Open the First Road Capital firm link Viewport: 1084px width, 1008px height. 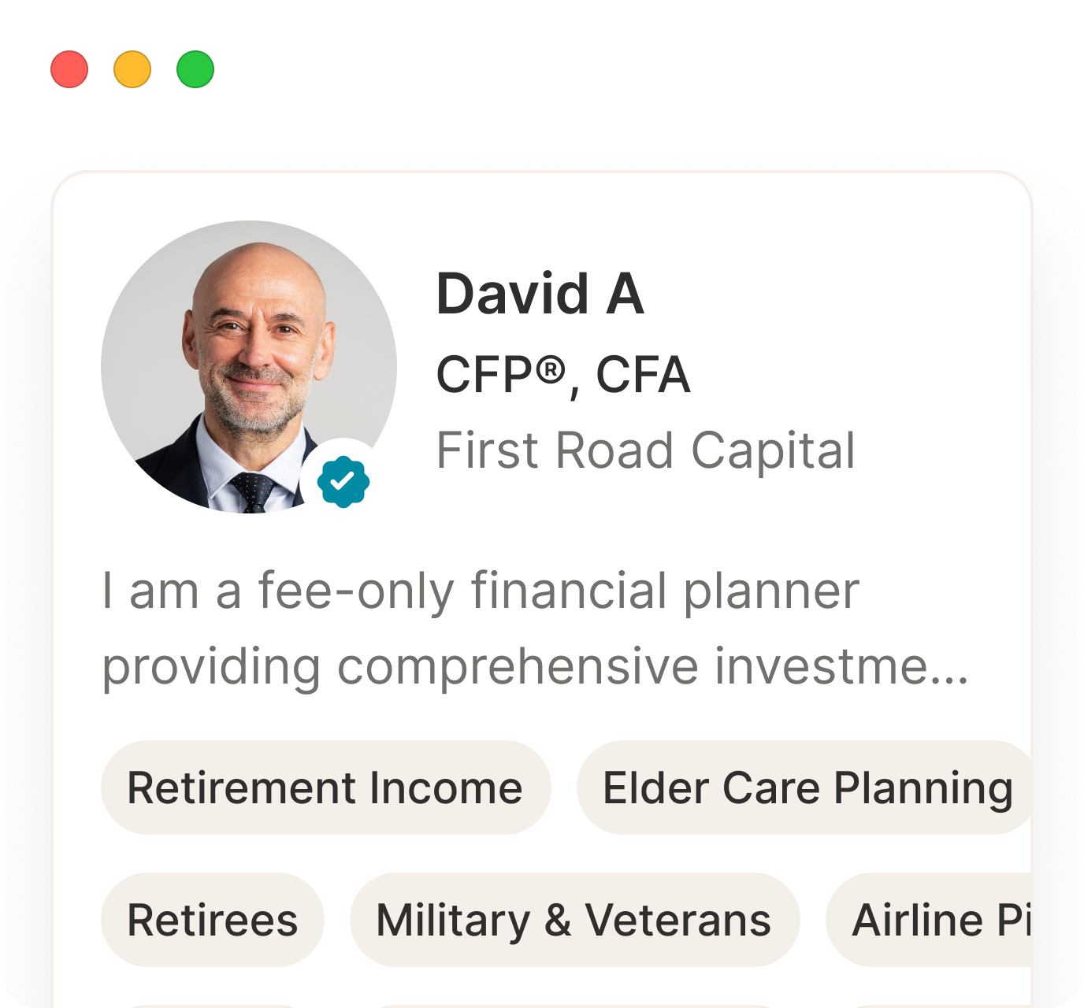pyautogui.click(x=646, y=451)
